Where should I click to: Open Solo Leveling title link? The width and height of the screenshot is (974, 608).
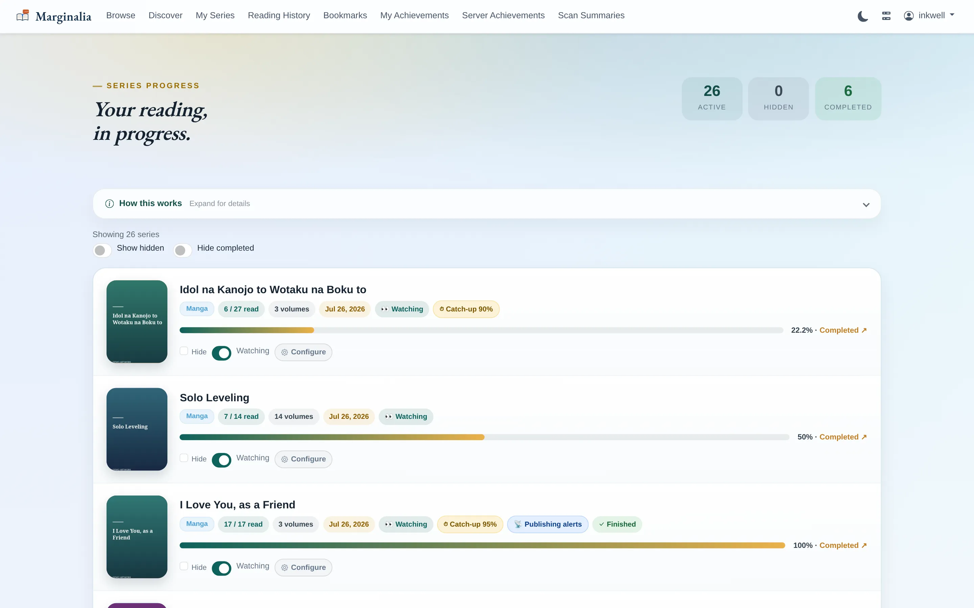click(214, 397)
